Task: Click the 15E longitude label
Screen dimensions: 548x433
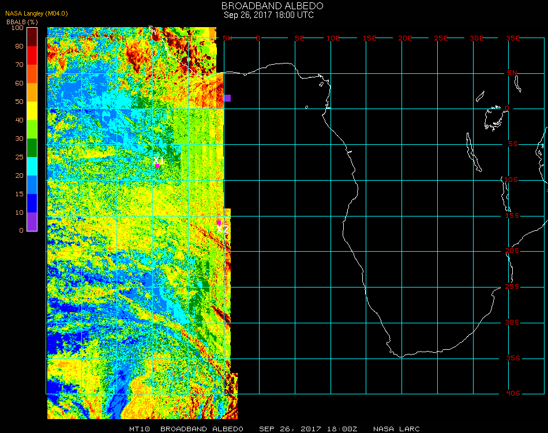Action: [369, 38]
